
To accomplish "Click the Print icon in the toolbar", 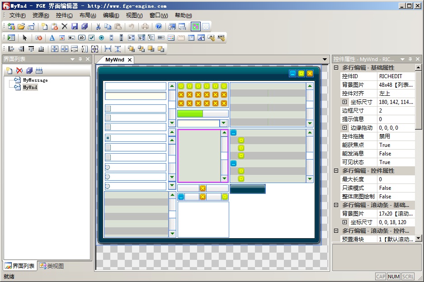I will point(145,27).
